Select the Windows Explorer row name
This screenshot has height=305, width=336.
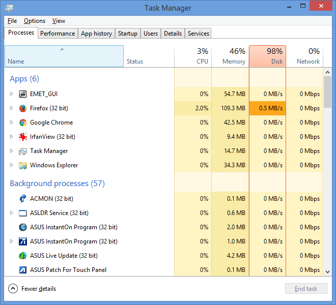pos(54,165)
